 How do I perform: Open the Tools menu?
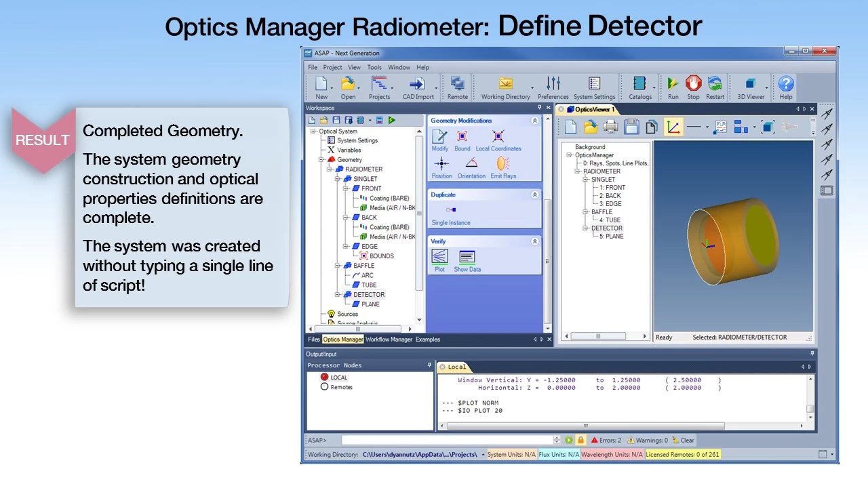point(374,68)
